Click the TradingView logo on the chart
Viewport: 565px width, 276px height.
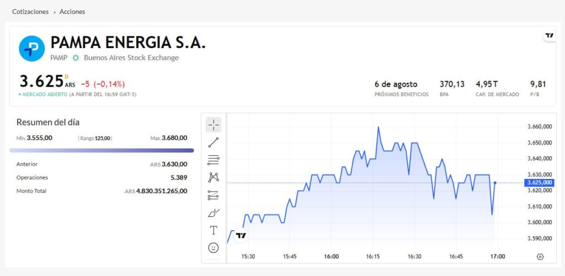point(241,236)
